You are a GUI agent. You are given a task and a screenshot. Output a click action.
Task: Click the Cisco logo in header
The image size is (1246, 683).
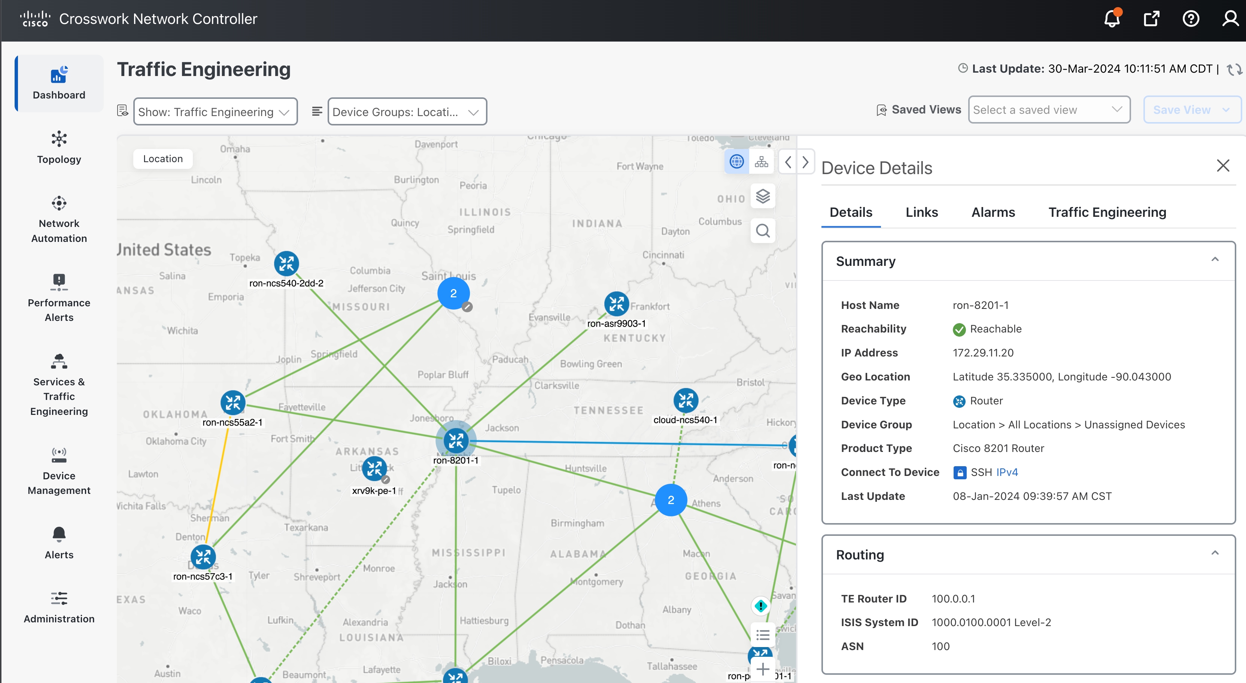[35, 19]
